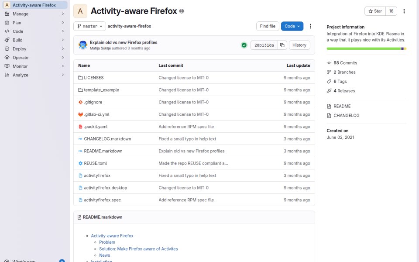Open the blue Code dropdown button
The height and width of the screenshot is (262, 419).
(292, 26)
